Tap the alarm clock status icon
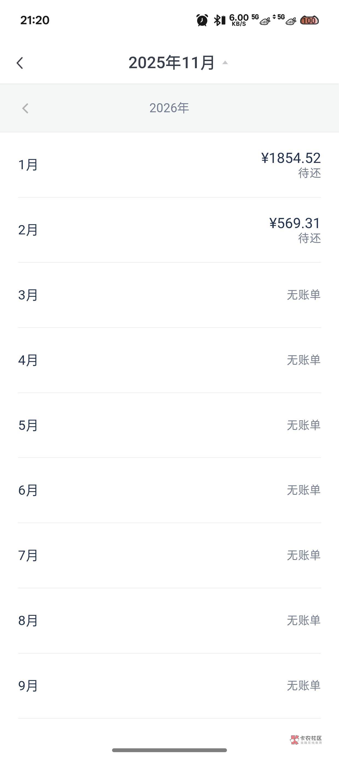 tap(202, 20)
